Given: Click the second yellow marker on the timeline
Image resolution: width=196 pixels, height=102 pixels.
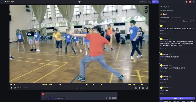Looking at the screenshot, I should (x=14, y=85).
